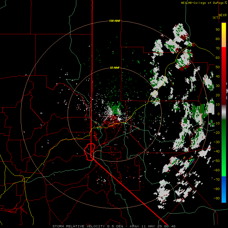Click the 50 NMI range ring label
Viewport: 228px width, 228px height.
(x=115, y=68)
